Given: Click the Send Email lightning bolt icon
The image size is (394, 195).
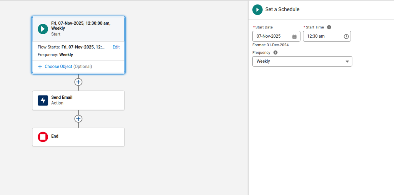Looking at the screenshot, I should [x=43, y=100].
